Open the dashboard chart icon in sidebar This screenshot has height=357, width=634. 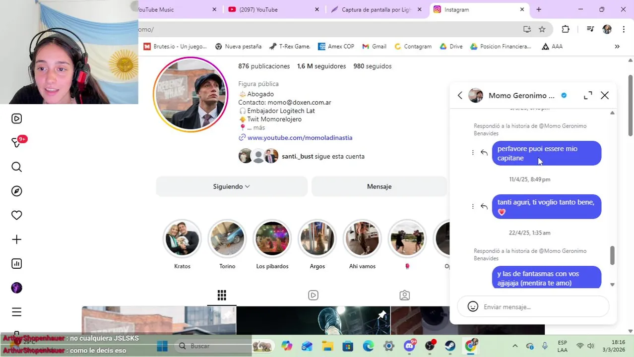tap(16, 264)
